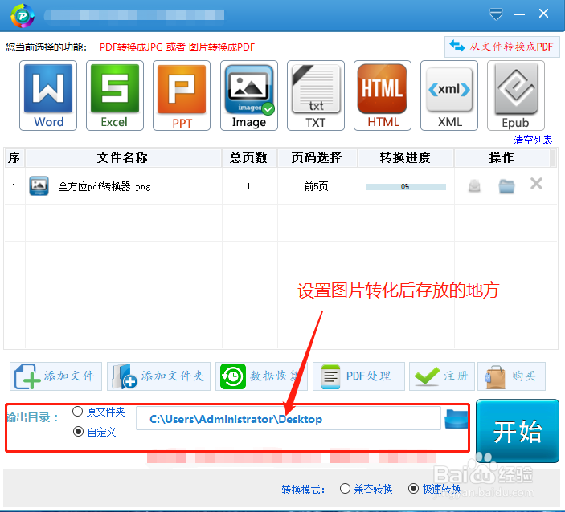The image size is (565, 512).
Task: Pick the PPT conversion format
Action: [x=182, y=95]
